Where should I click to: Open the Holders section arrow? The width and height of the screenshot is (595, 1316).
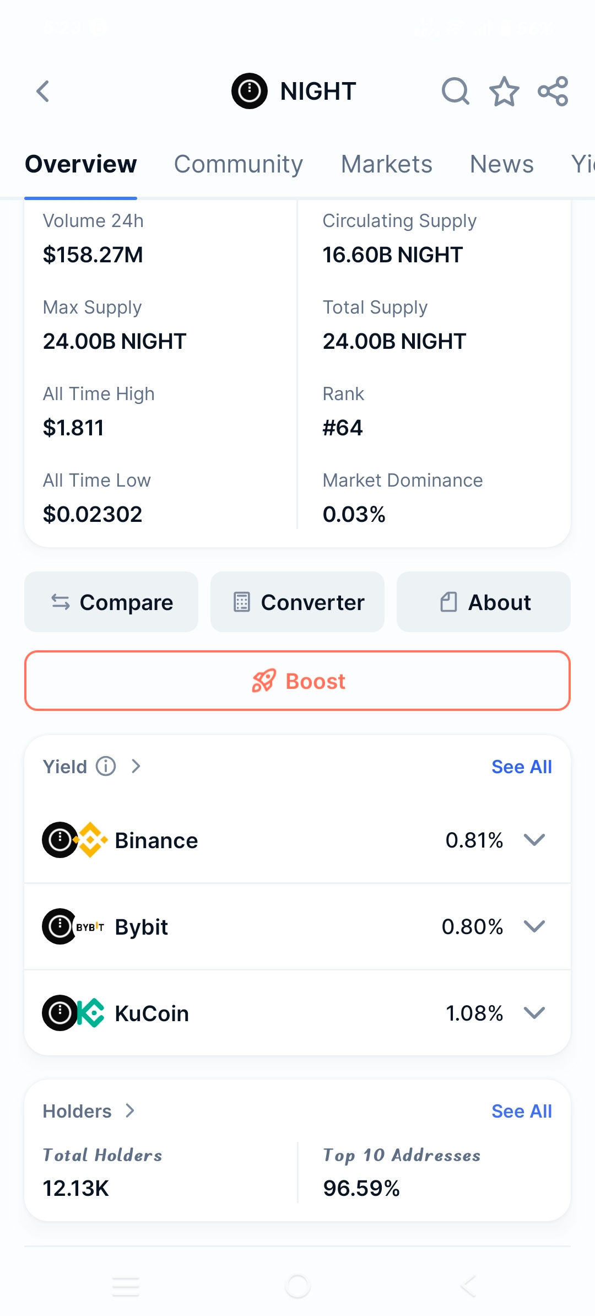click(x=130, y=1111)
